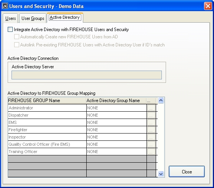Screen dimensions: 214x188
Task: Click the scroll down arrow of mapping grid
Action: point(161,174)
